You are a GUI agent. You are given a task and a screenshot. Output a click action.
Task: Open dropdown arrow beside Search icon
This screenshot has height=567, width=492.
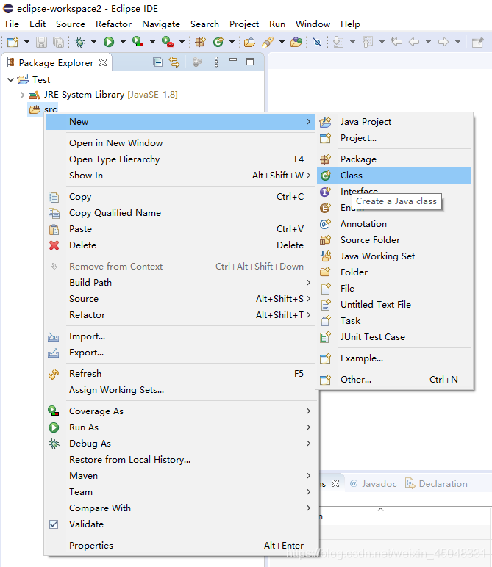(x=282, y=42)
